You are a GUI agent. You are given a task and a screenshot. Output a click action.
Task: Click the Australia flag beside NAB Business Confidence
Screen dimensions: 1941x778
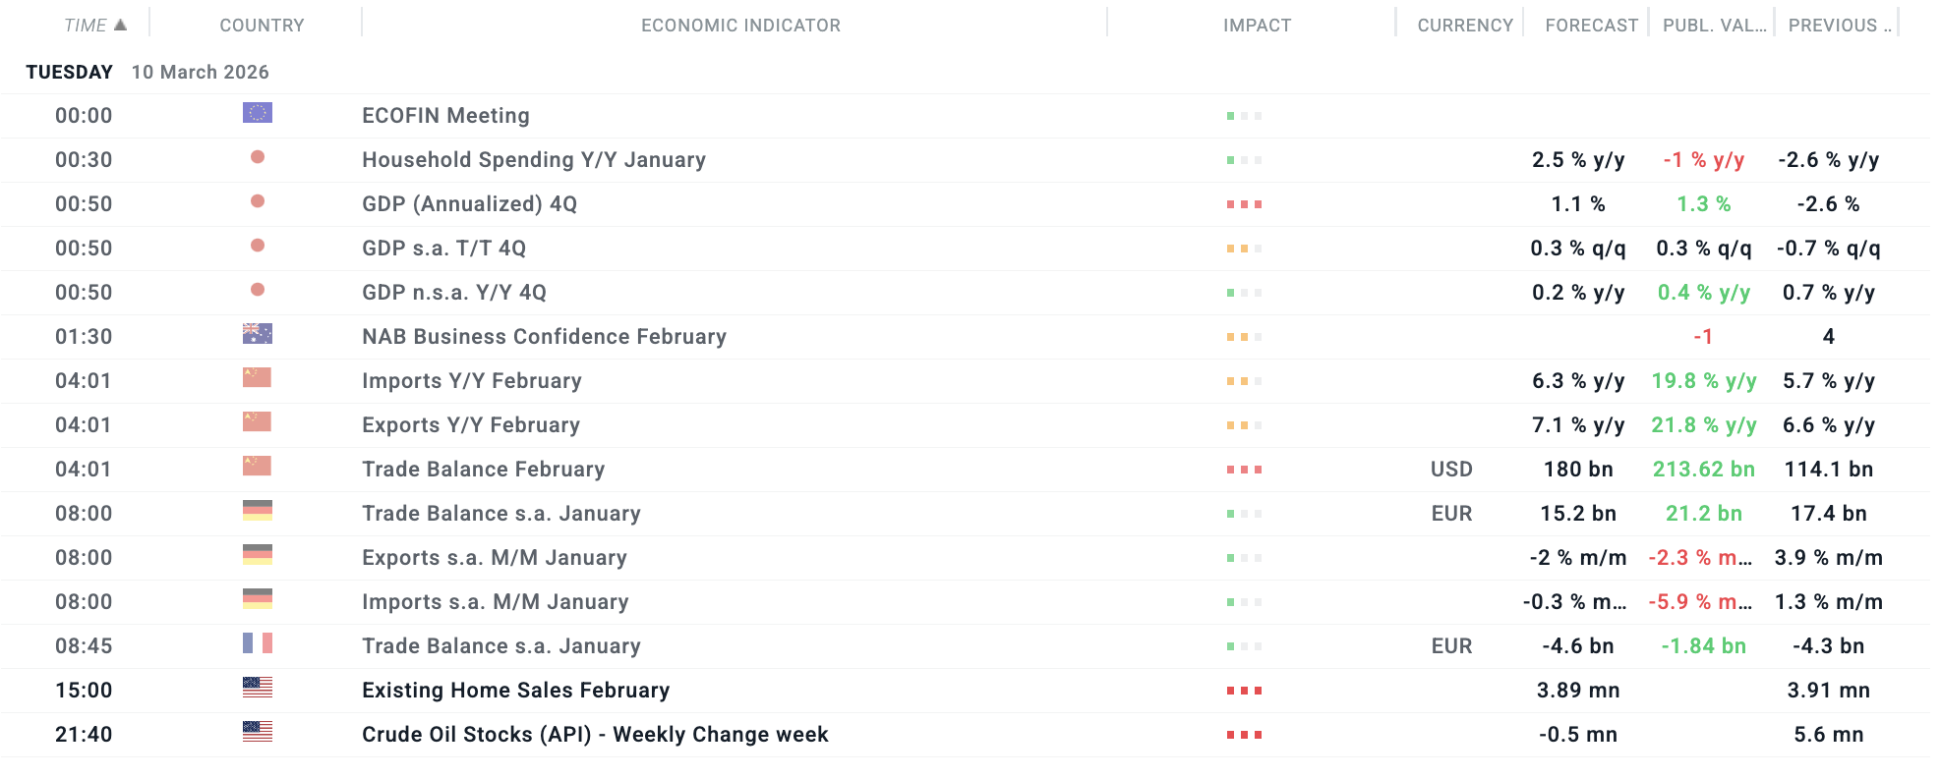click(x=258, y=335)
